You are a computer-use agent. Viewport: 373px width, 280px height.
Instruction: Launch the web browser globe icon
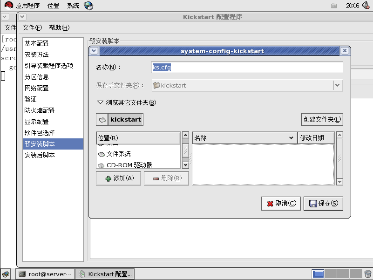click(x=88, y=6)
